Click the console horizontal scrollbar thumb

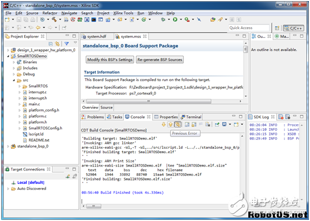tap(94, 206)
